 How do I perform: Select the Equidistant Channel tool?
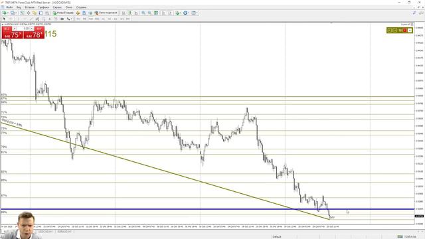37,19
